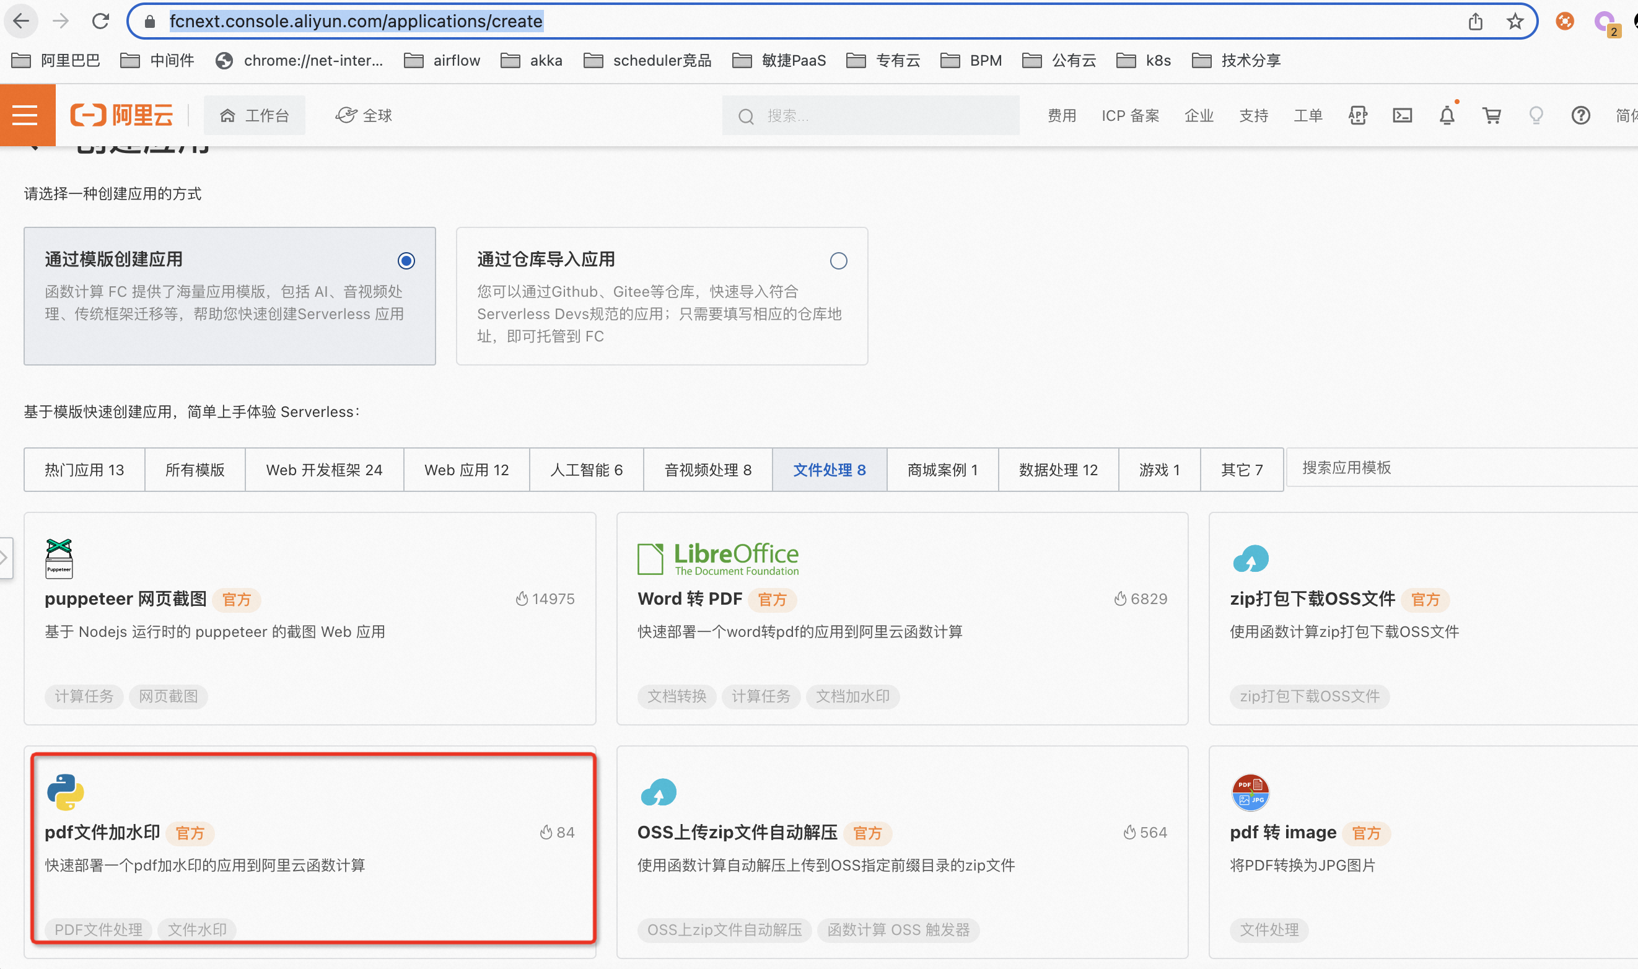The width and height of the screenshot is (1638, 969).
Task: Switch to Web 开发框架 24 tab
Action: (x=324, y=470)
